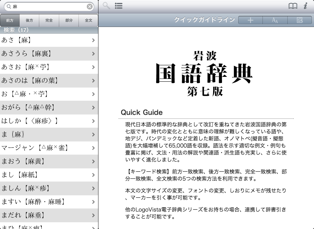The height and width of the screenshot is (229, 314).
Task: Expand the ますい【麻酔・麻睡】 entry chevron
Action: pos(93,202)
